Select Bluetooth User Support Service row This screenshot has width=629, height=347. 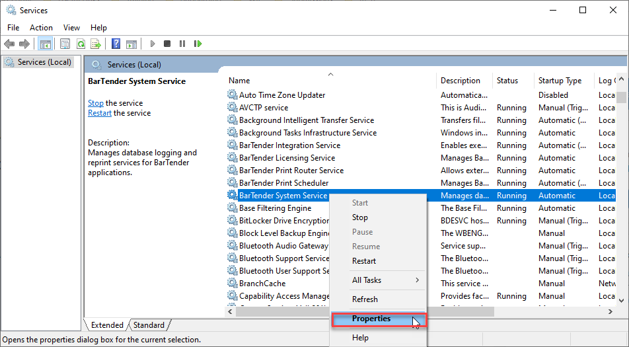(420, 270)
